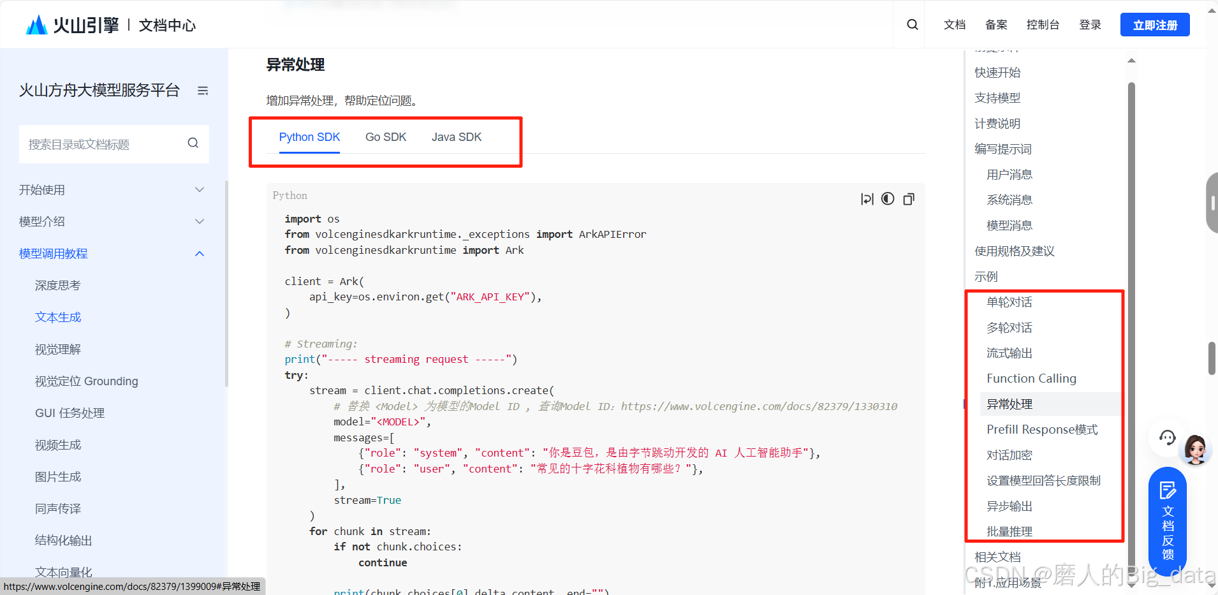1218x595 pixels.
Task: Click the Volcengine logo
Action: click(x=72, y=25)
